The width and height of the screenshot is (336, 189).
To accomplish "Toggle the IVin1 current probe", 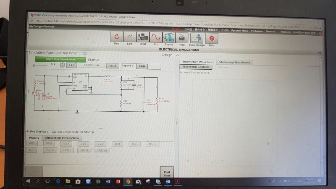I will point(84,150).
